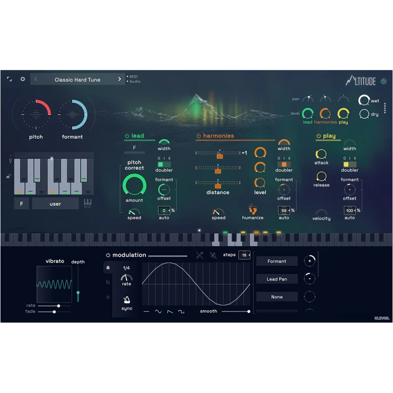Click the bottom harmony level knob above level label

[x=260, y=182]
